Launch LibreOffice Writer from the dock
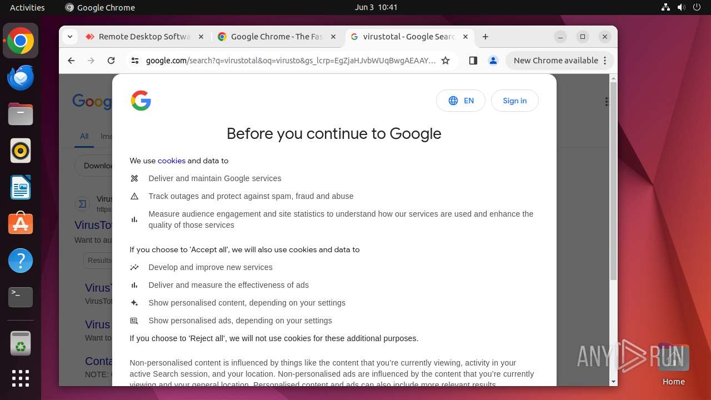 coord(21,188)
